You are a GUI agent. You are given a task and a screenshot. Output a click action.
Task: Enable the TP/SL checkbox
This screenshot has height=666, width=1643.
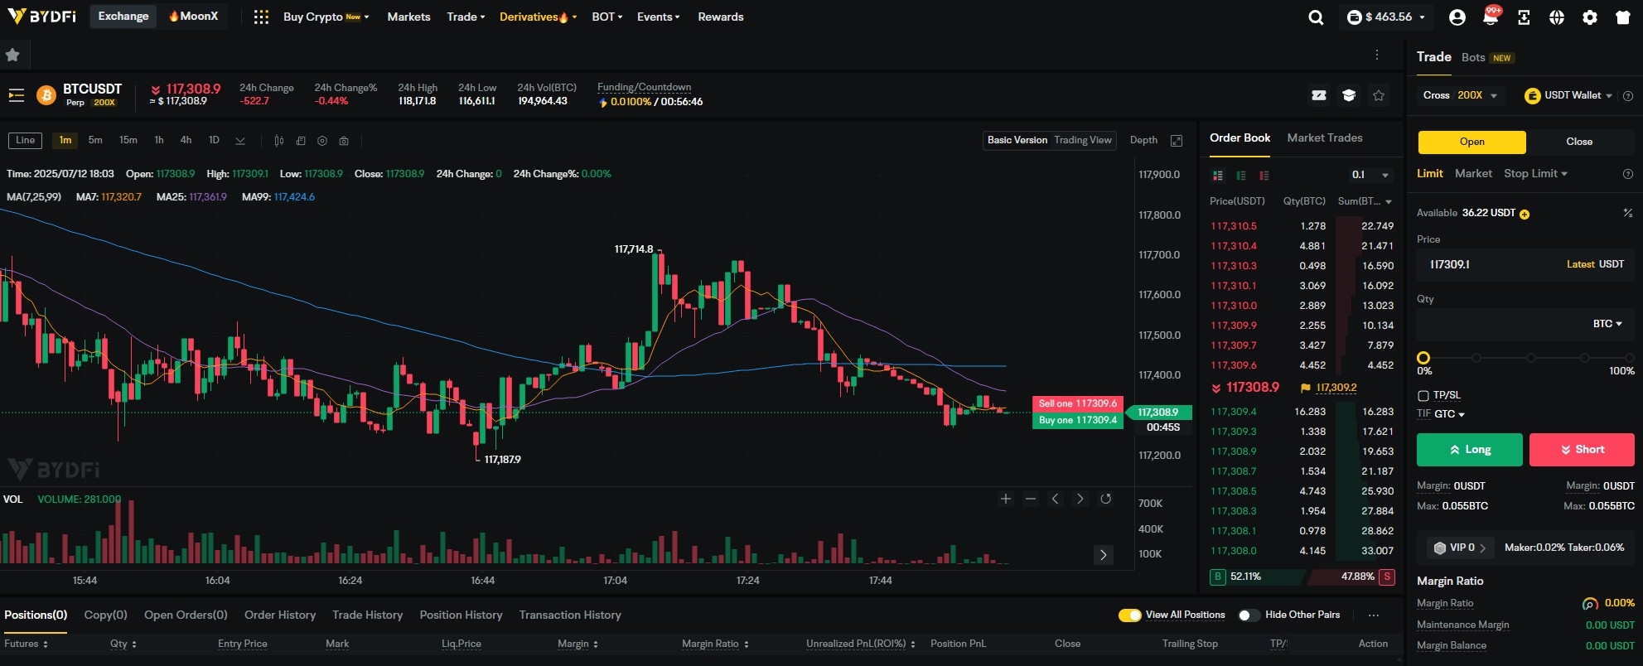1423,396
